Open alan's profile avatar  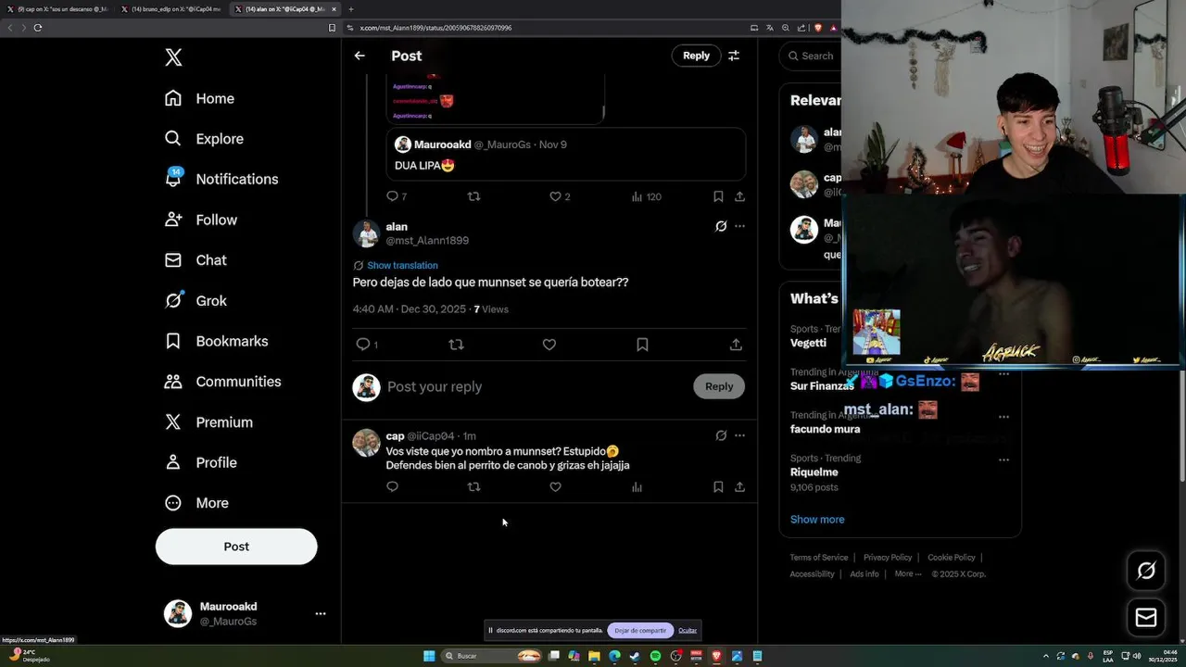[366, 233]
